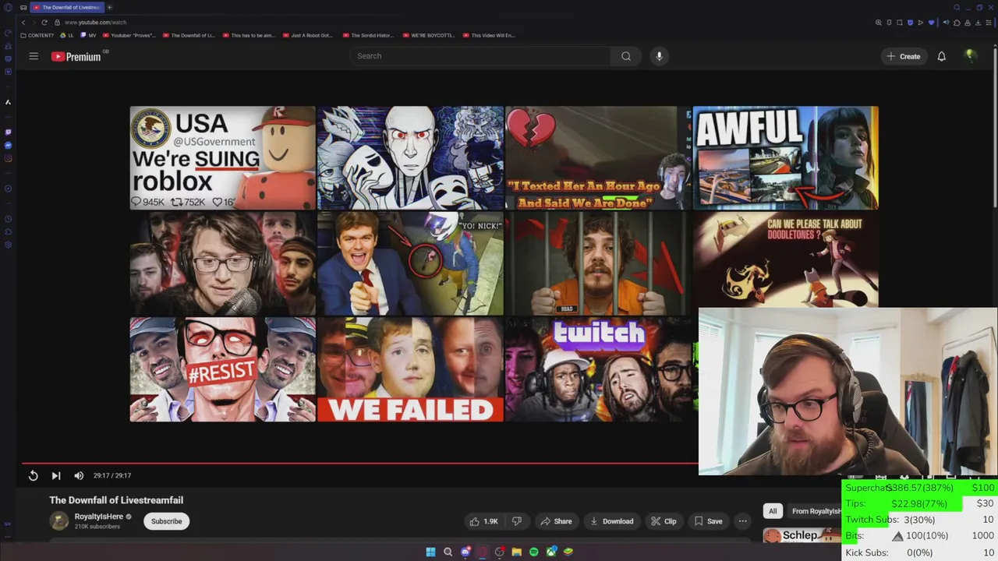
Task: Toggle the ad blocker shield icon
Action: coord(910,23)
